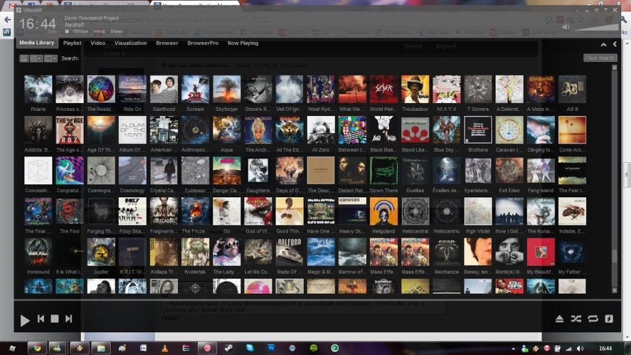This screenshot has width=631, height=355.
Task: Click the Clear Search button
Action: click(x=600, y=58)
